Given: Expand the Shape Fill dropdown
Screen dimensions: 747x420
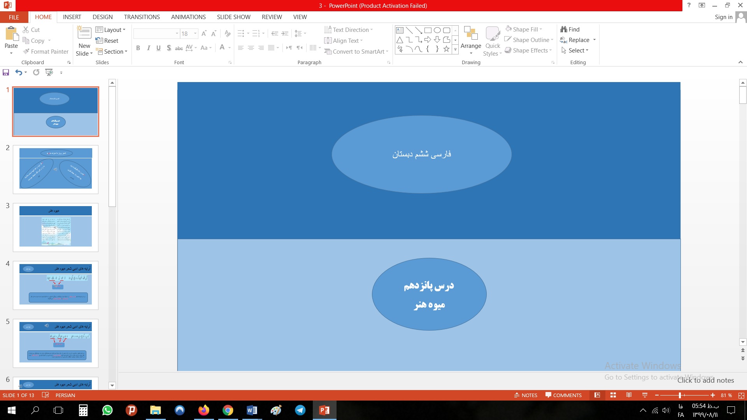Looking at the screenshot, I should coord(541,30).
